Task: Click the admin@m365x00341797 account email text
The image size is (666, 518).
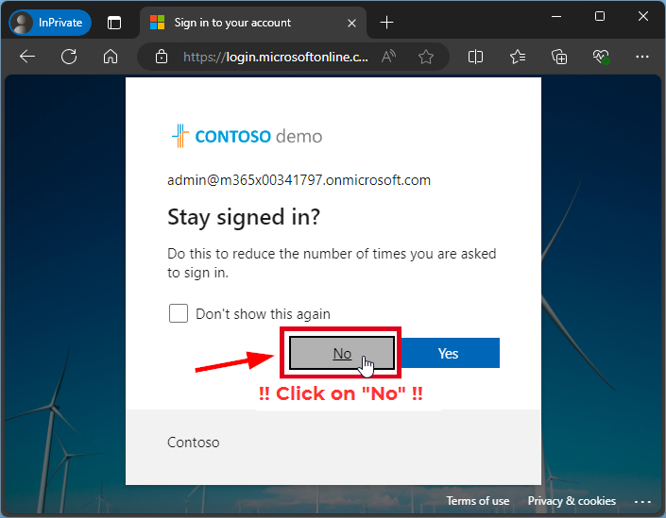Action: [x=299, y=180]
